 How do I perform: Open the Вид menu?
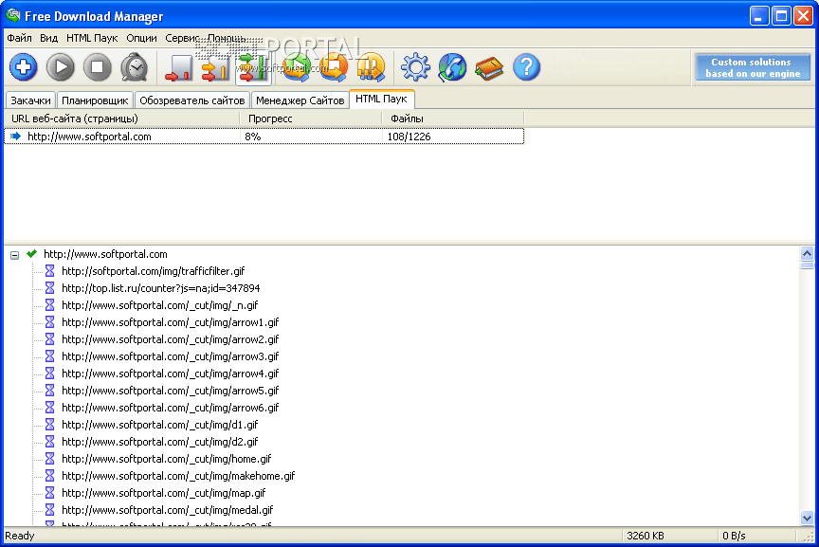(48, 38)
